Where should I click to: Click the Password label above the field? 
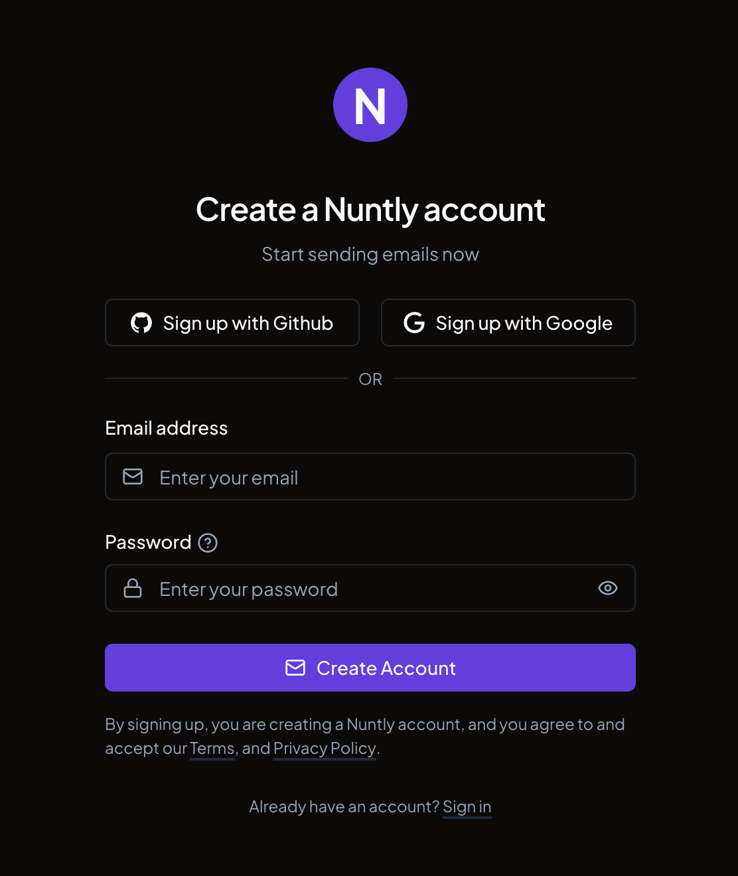pos(148,542)
